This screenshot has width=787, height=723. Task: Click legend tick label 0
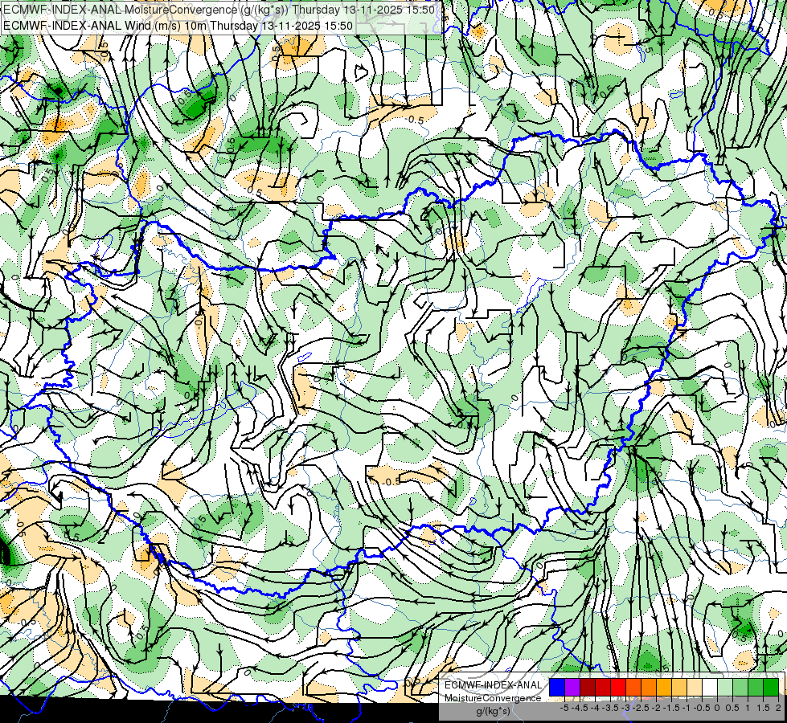point(717,708)
